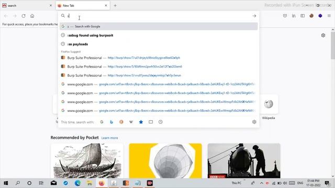Search this time with Wikipedia
Image resolution: width=335 pixels, height=188 pixels.
click(x=131, y=122)
